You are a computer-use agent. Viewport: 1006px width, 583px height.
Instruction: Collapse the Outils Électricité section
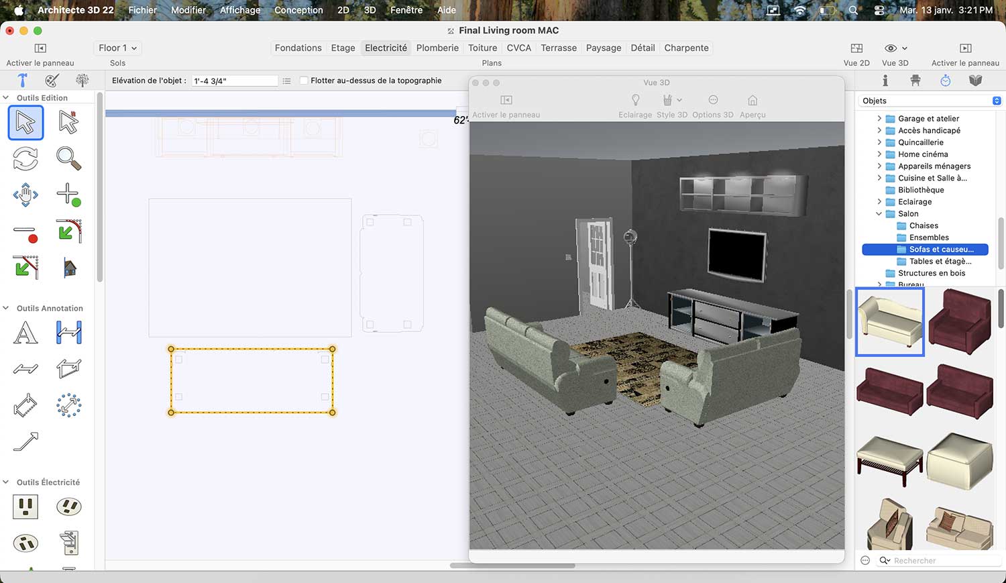(6, 482)
